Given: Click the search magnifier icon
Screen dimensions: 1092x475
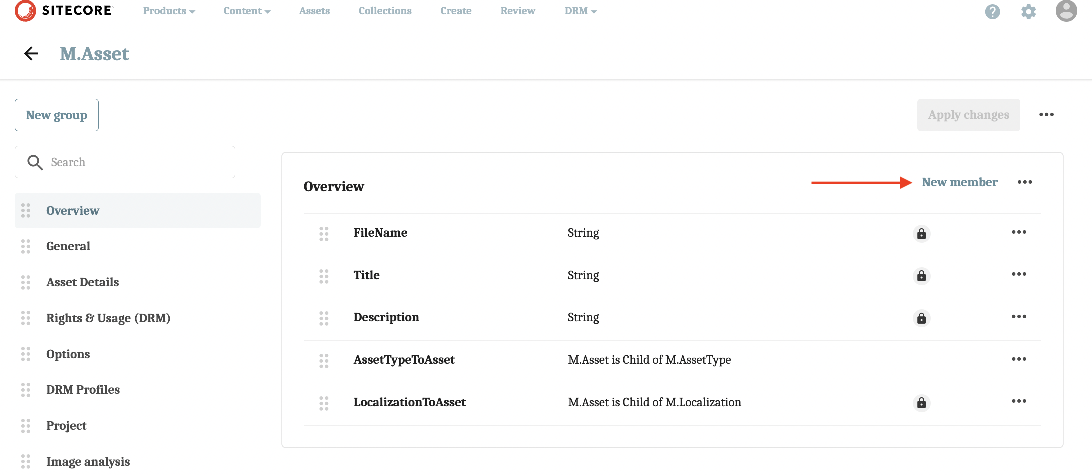Looking at the screenshot, I should tap(35, 162).
